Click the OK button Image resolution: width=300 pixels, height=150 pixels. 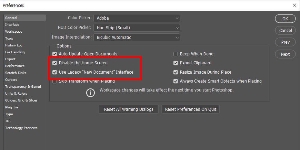(285, 19)
